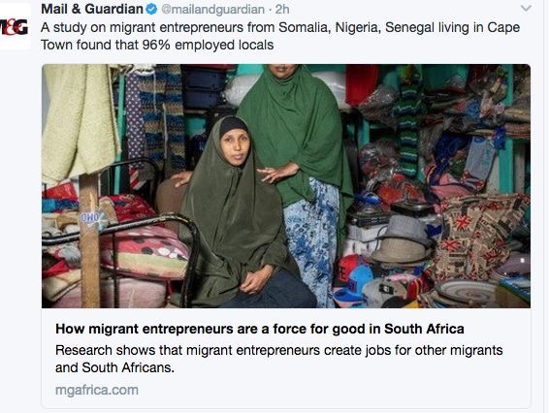Visit the @mailandguardian handle

coord(212,10)
